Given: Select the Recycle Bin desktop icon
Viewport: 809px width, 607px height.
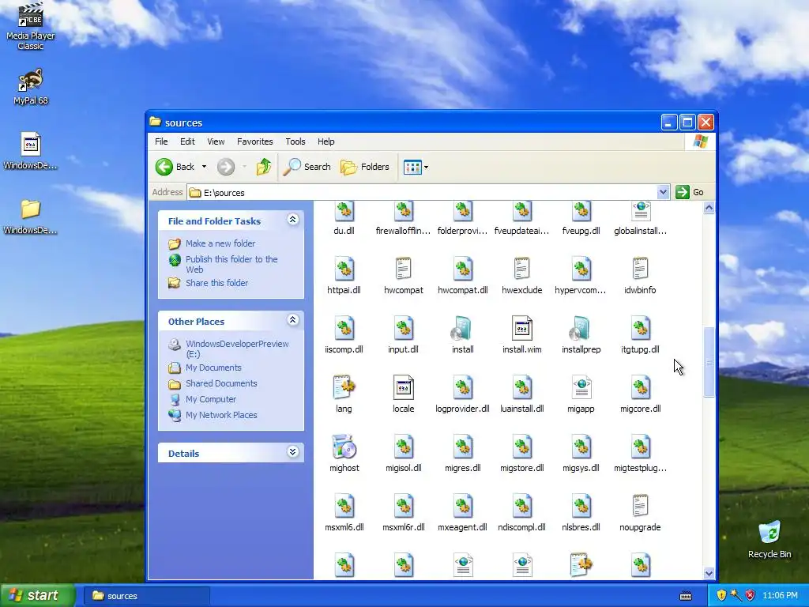Looking at the screenshot, I should pyautogui.click(x=769, y=540).
